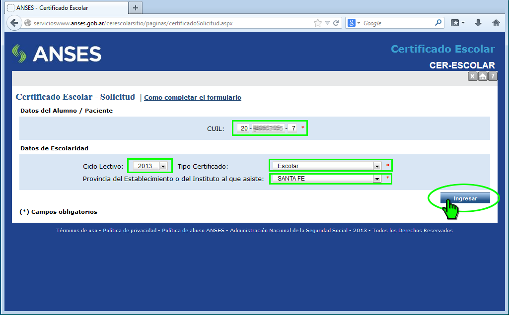The height and width of the screenshot is (315, 509).
Task: Click the browser back arrow button
Action: (x=14, y=23)
